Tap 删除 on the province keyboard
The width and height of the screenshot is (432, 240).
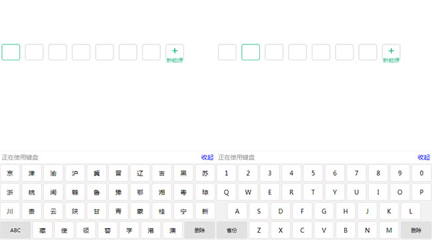(x=200, y=230)
